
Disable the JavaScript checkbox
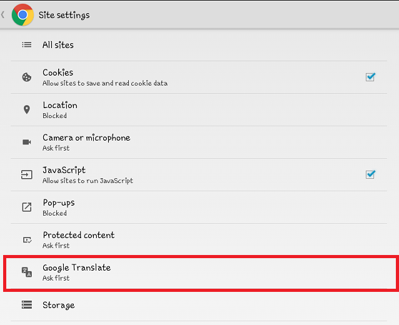(x=370, y=174)
